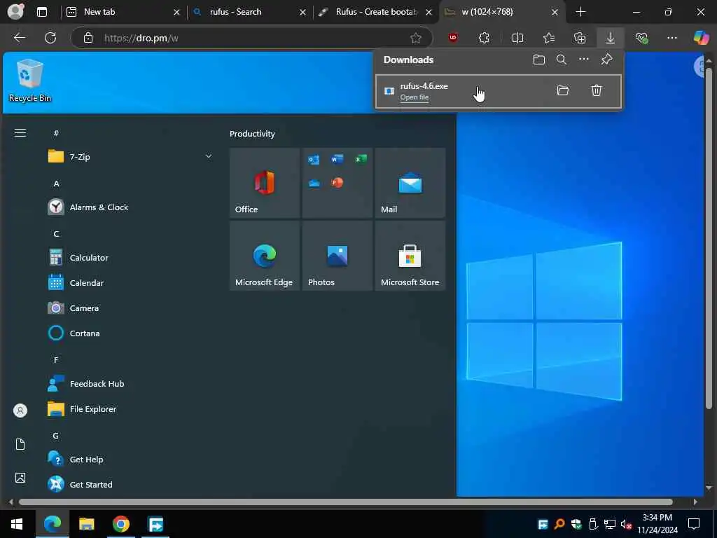Click the Outlook icon in Office tile group
The height and width of the screenshot is (538, 717).
tap(314, 159)
